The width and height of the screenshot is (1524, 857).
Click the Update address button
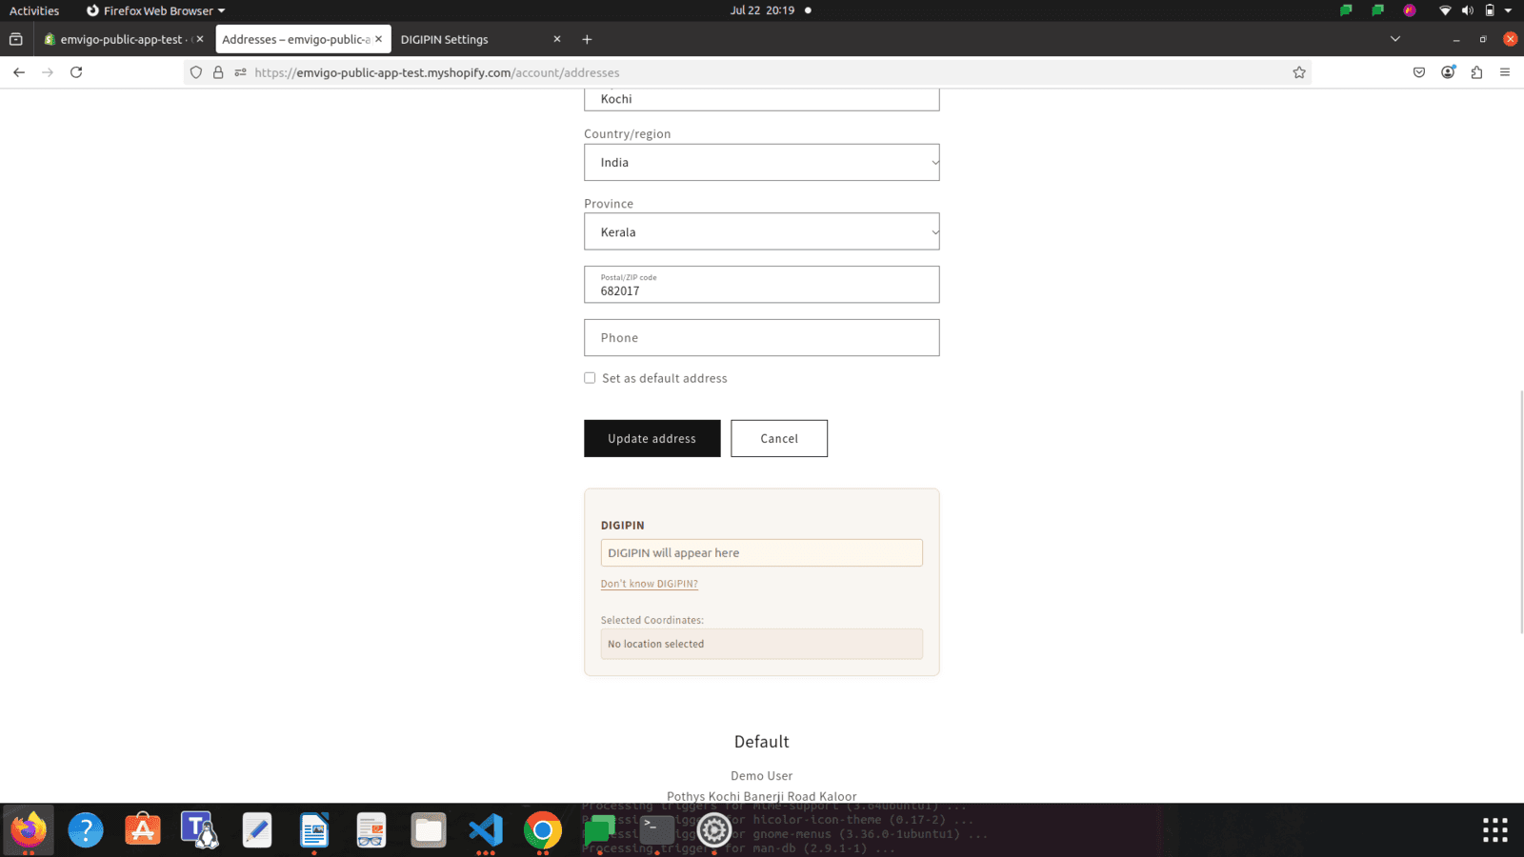point(652,438)
